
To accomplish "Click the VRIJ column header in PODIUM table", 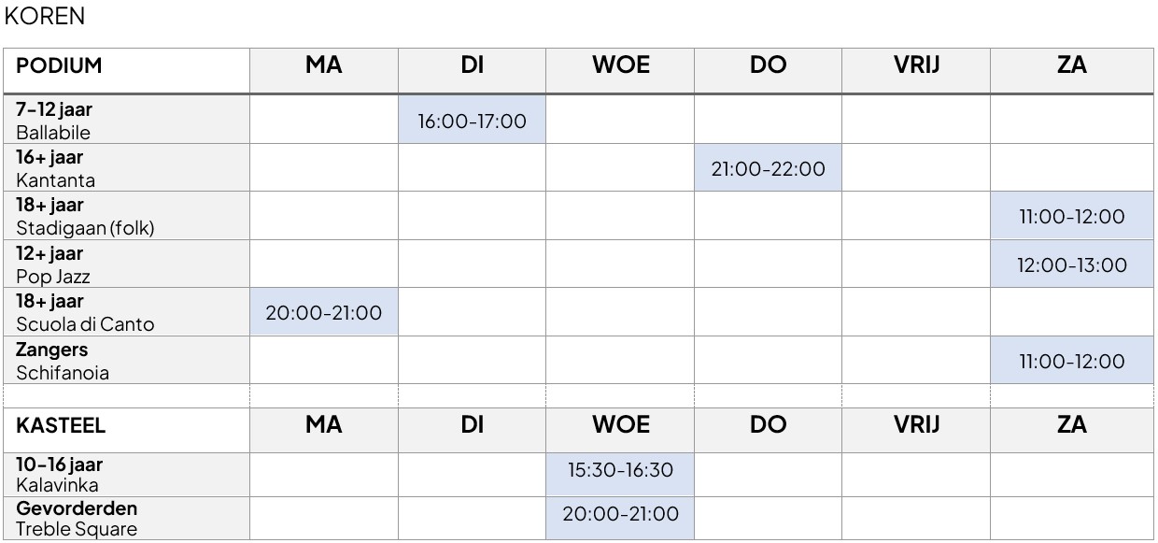I will [x=916, y=70].
